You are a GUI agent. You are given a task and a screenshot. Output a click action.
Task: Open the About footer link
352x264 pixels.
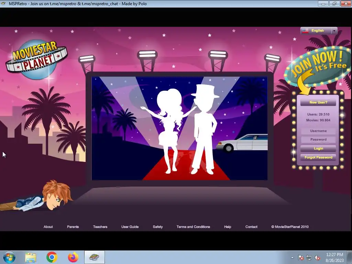(48, 227)
